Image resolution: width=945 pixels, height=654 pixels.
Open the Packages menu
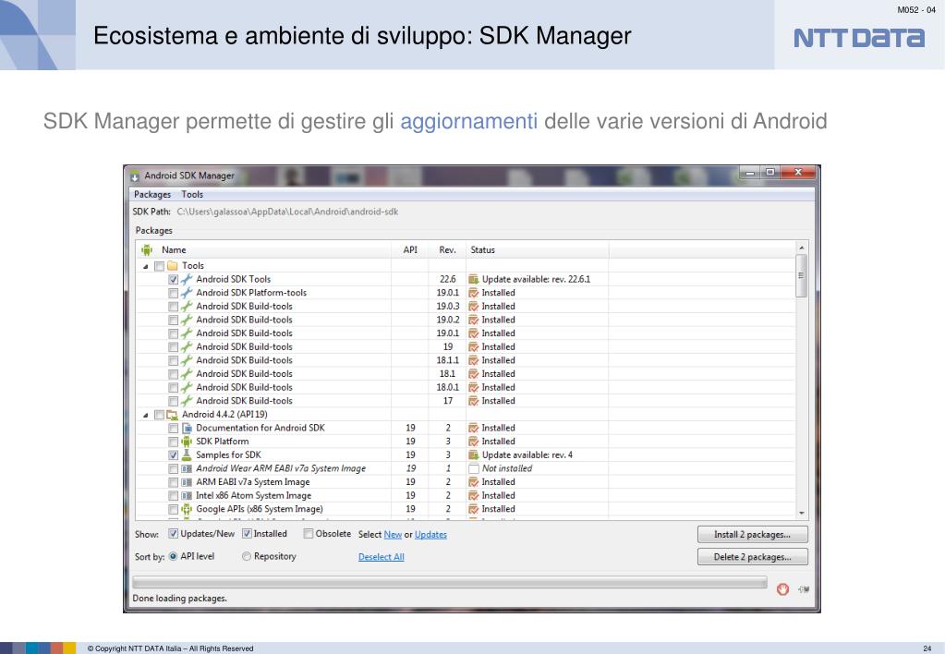click(x=152, y=195)
